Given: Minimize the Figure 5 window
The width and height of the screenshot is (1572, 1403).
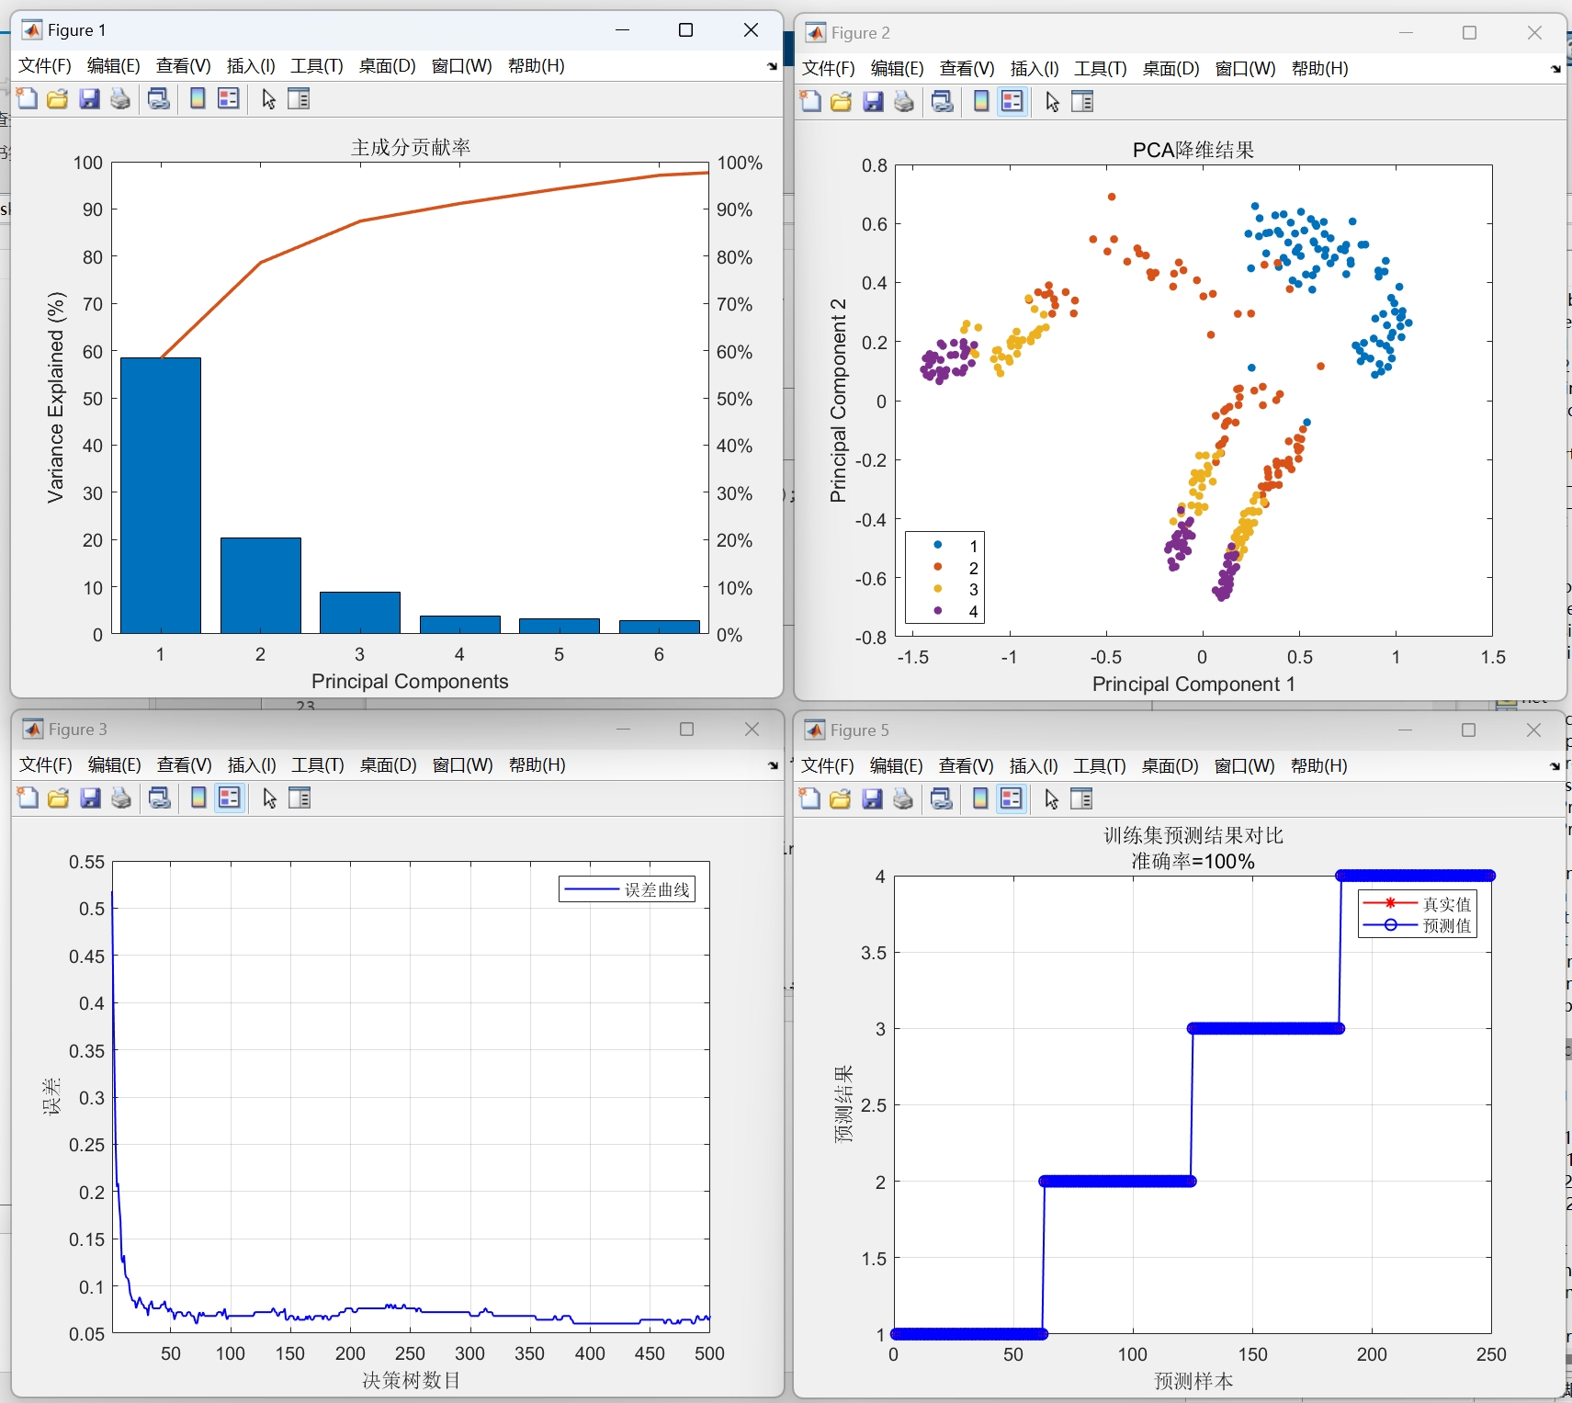Looking at the screenshot, I should (x=1405, y=730).
